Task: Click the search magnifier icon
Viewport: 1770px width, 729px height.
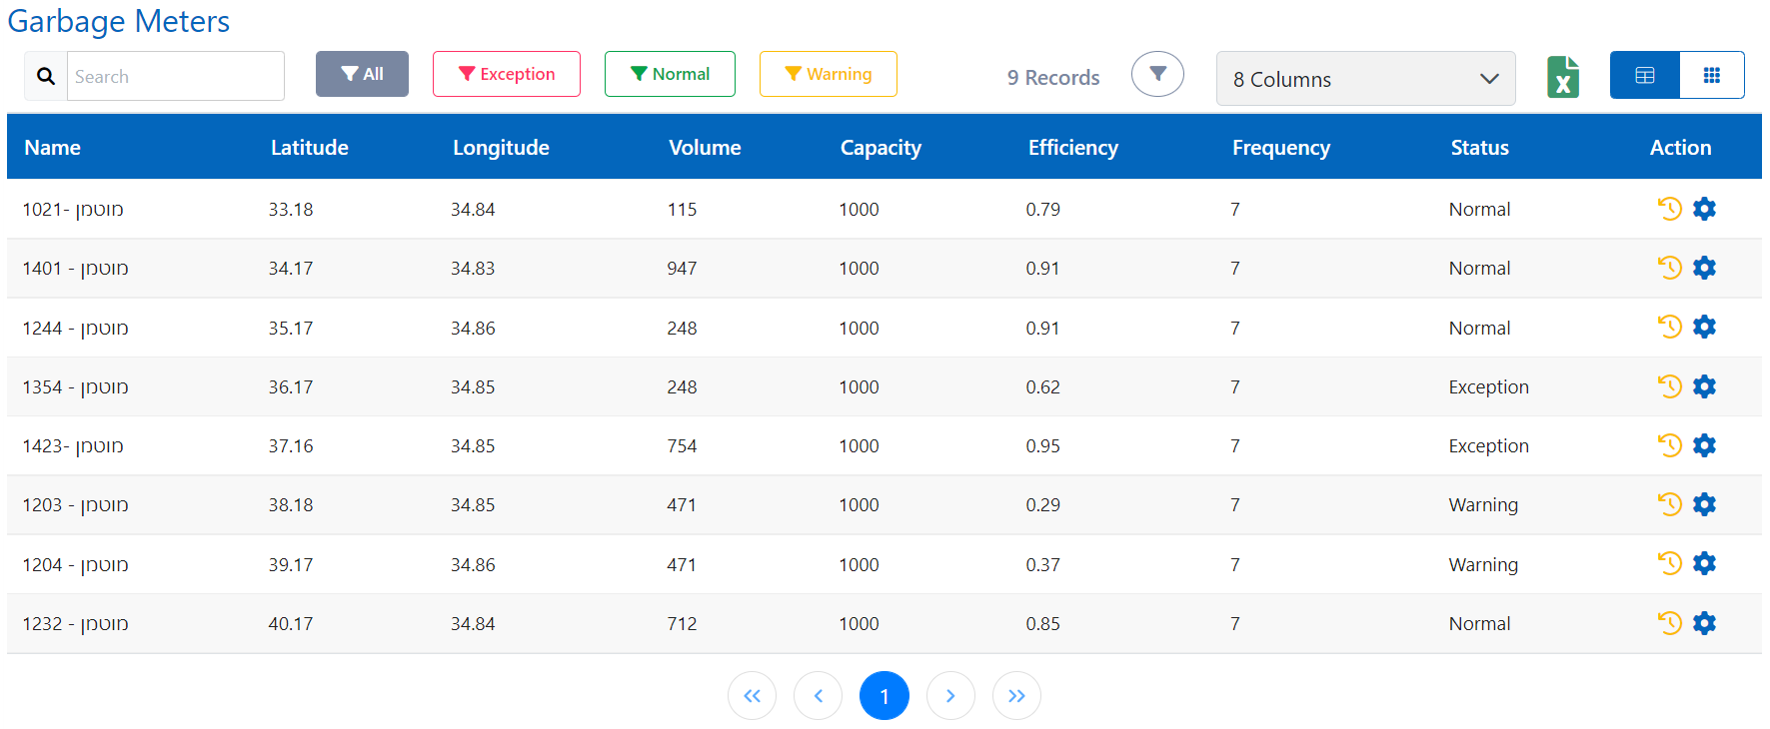Action: tap(46, 76)
